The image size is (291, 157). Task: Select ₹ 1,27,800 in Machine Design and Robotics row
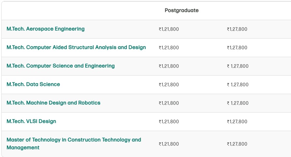[x=238, y=103]
